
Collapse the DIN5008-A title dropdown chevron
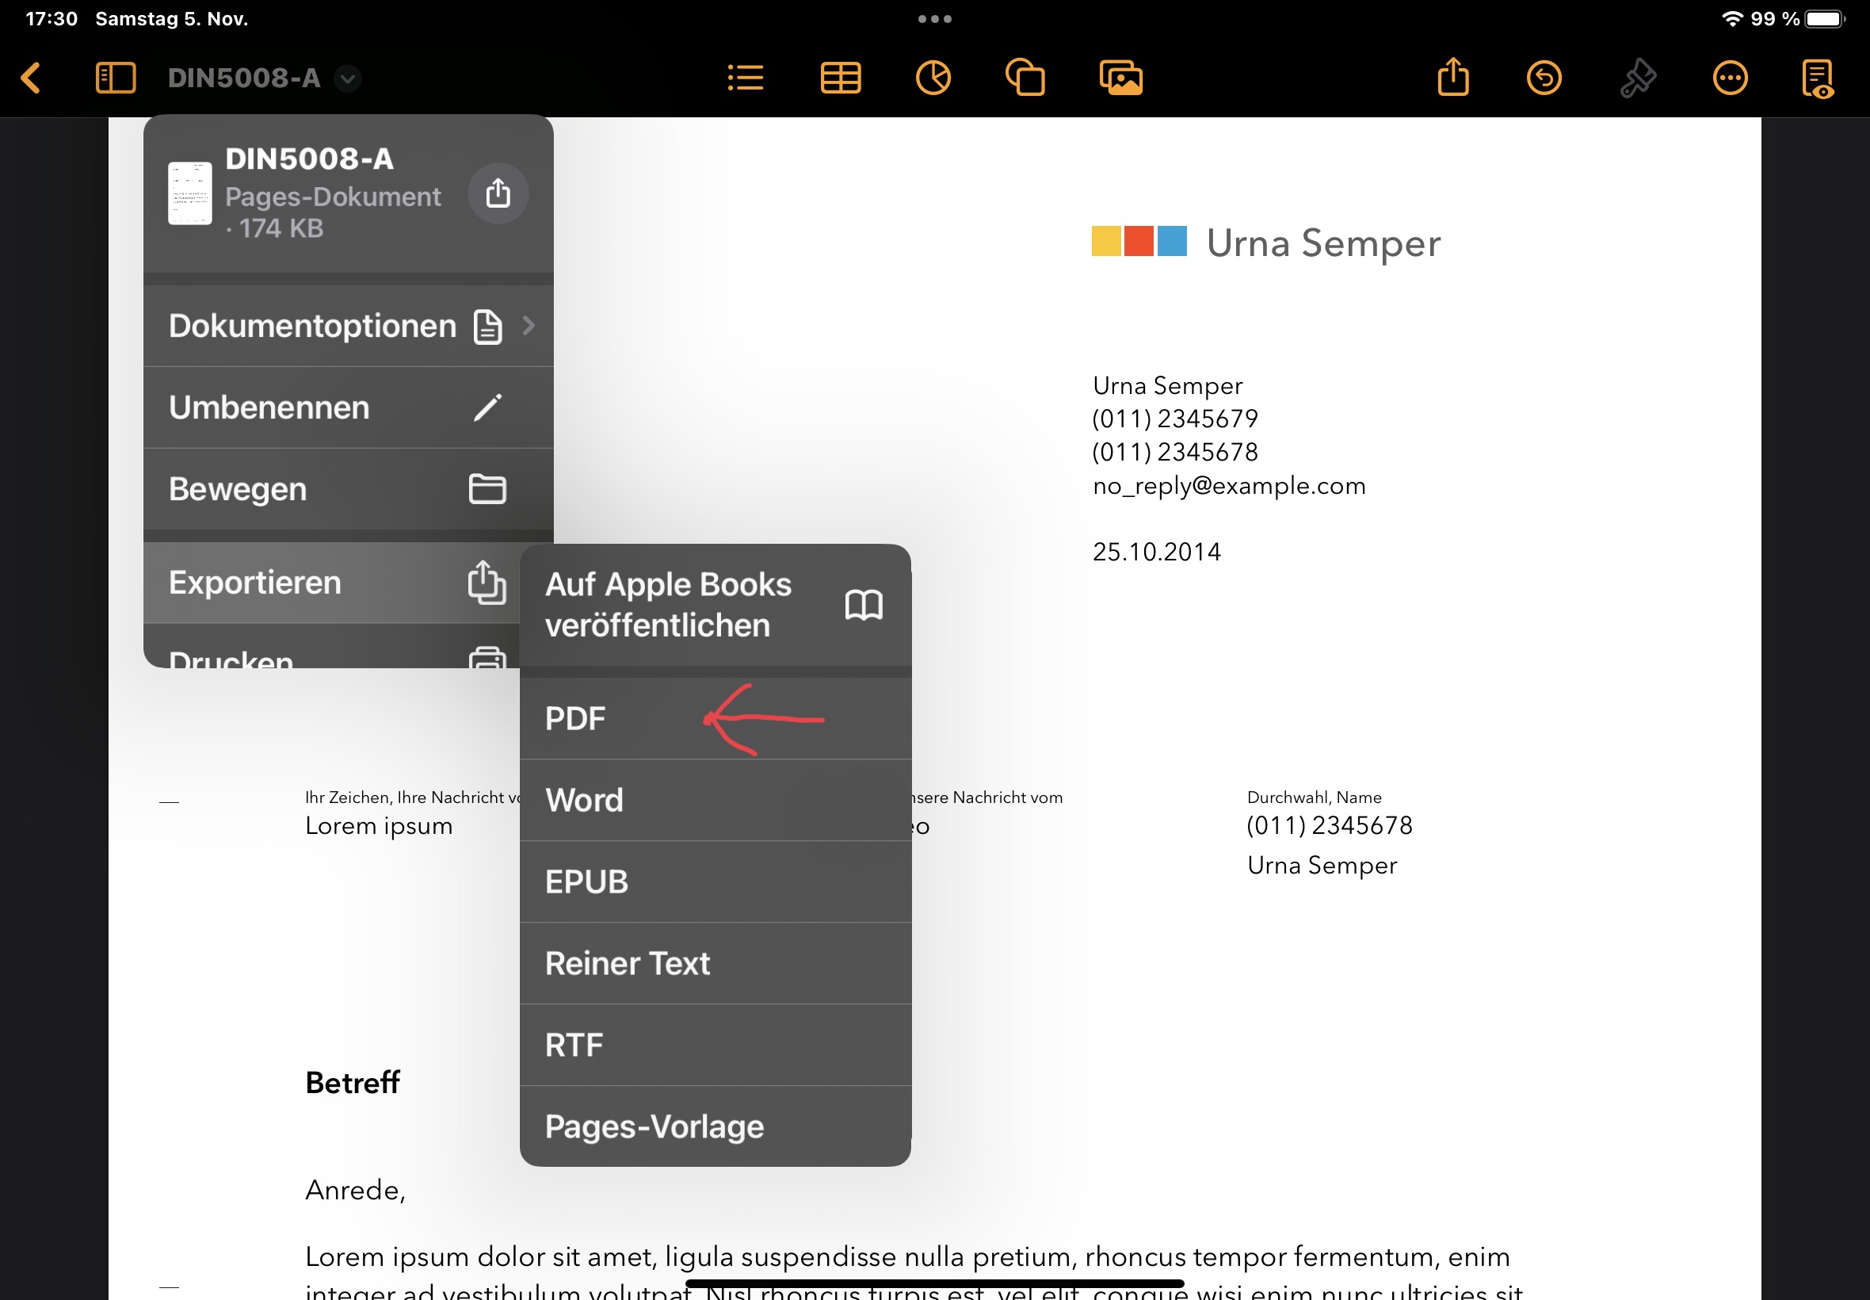pos(349,78)
